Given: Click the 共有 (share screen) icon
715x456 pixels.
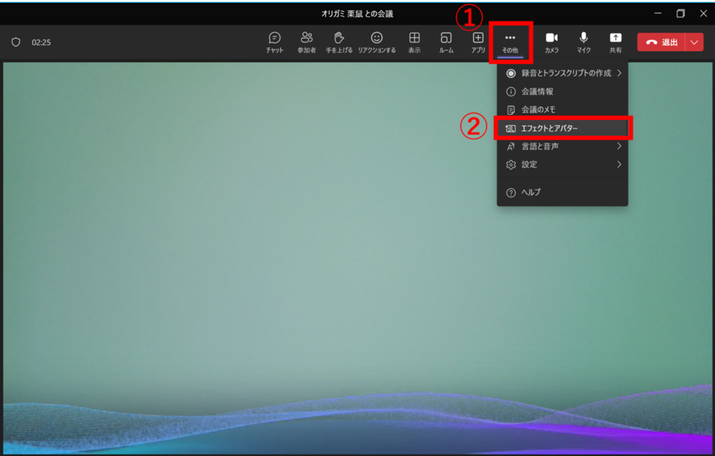Looking at the screenshot, I should (615, 41).
